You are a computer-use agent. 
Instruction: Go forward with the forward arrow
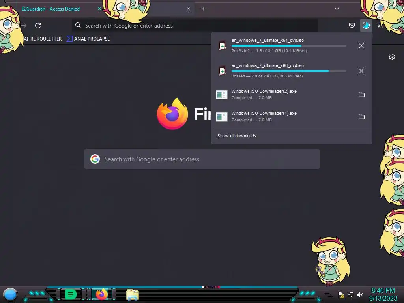24,26
